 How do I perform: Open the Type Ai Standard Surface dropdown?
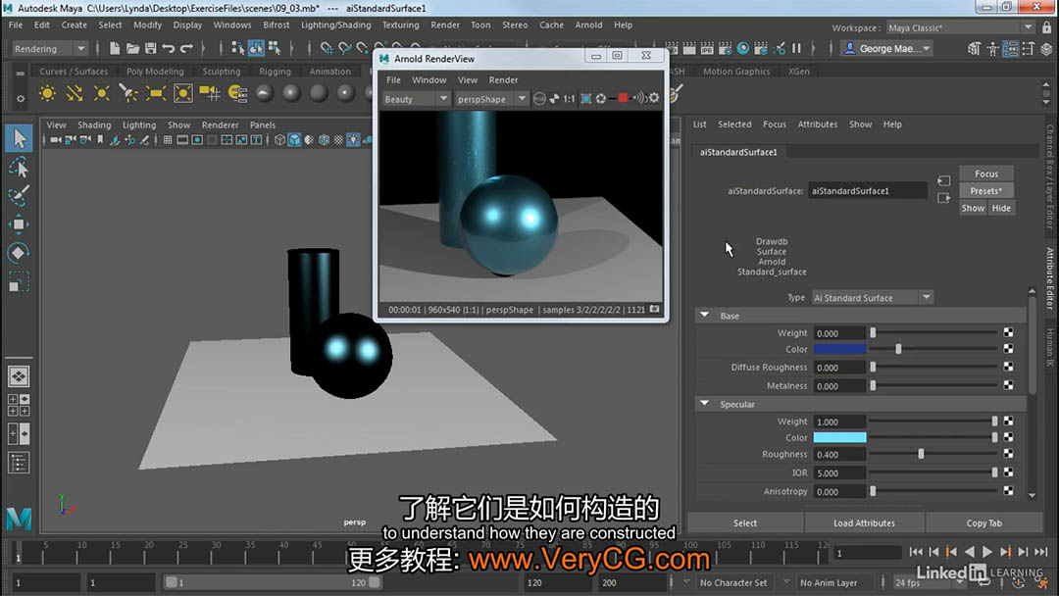click(x=872, y=298)
